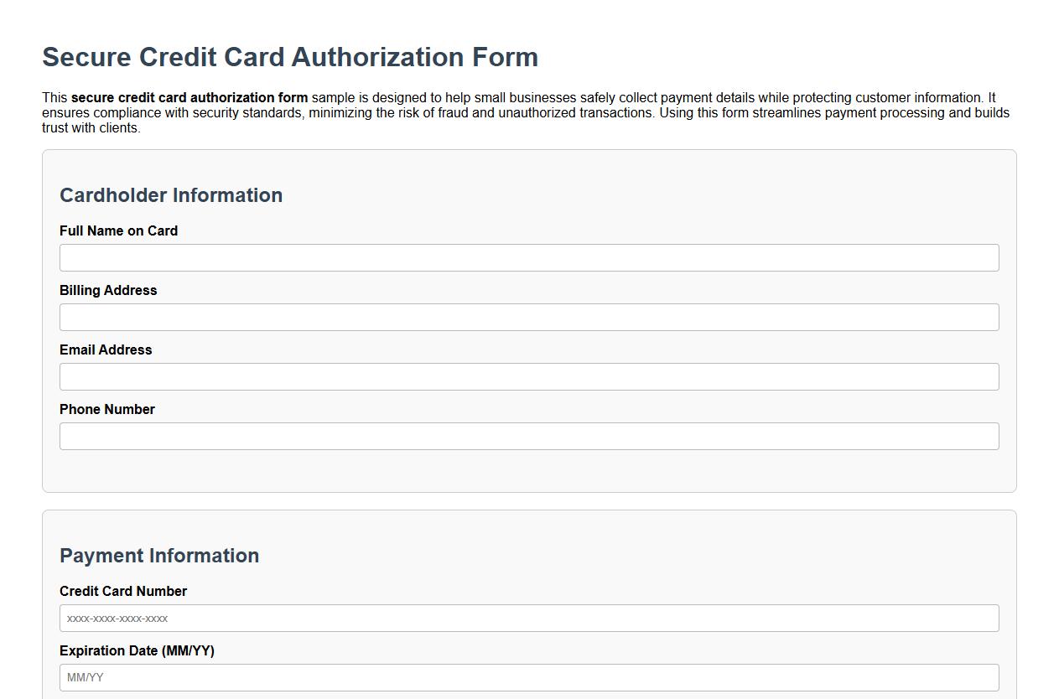Select the Billing Address text box
Viewport: 1059px width, 699px height.
pyautogui.click(x=528, y=317)
